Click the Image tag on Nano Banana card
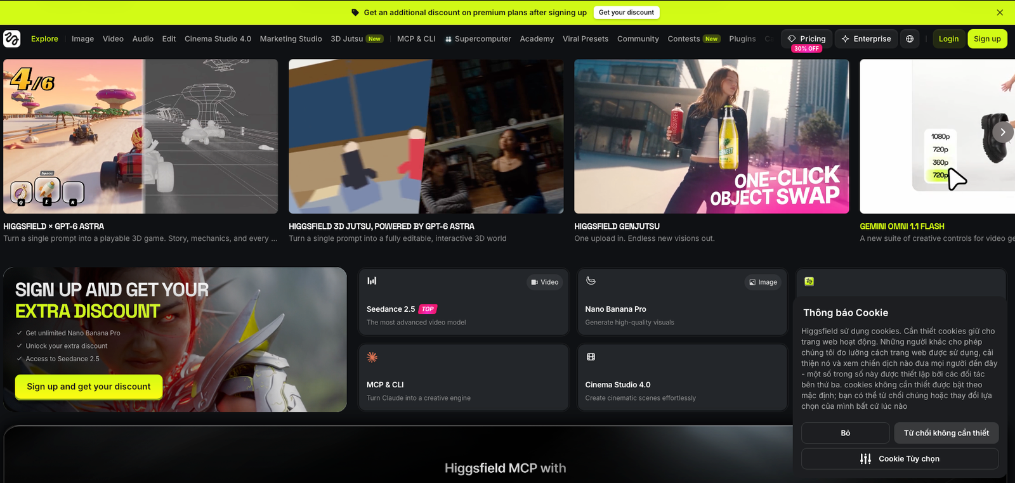Viewport: 1015px width, 483px height. [x=763, y=282]
